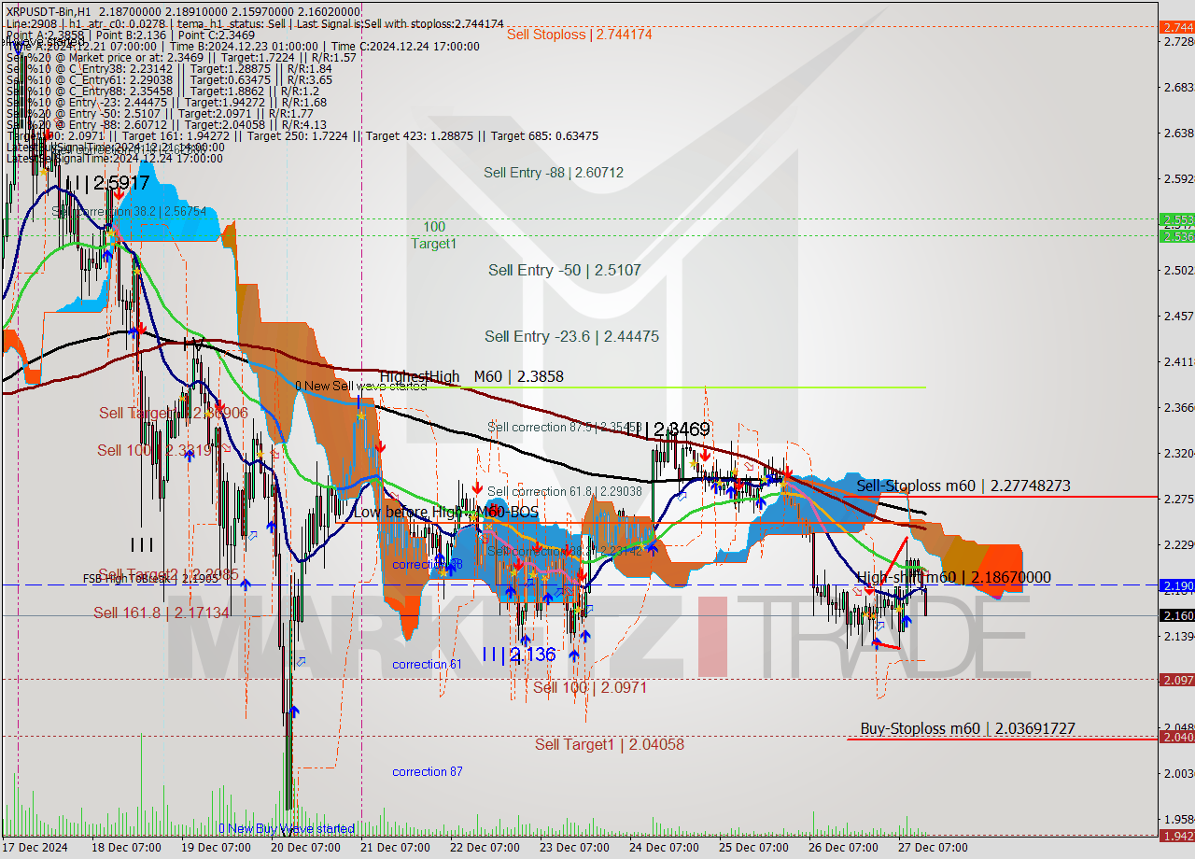Click the Sell Entry -23.6 | 2.44475 label
Image resolution: width=1195 pixels, height=859 pixels.
(x=571, y=336)
